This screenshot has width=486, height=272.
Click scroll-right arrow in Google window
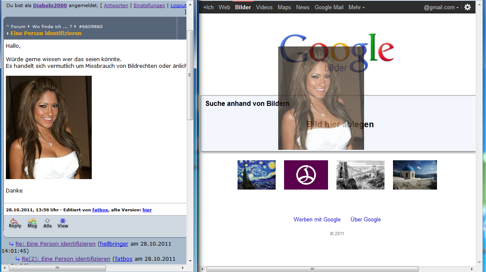[472, 269]
